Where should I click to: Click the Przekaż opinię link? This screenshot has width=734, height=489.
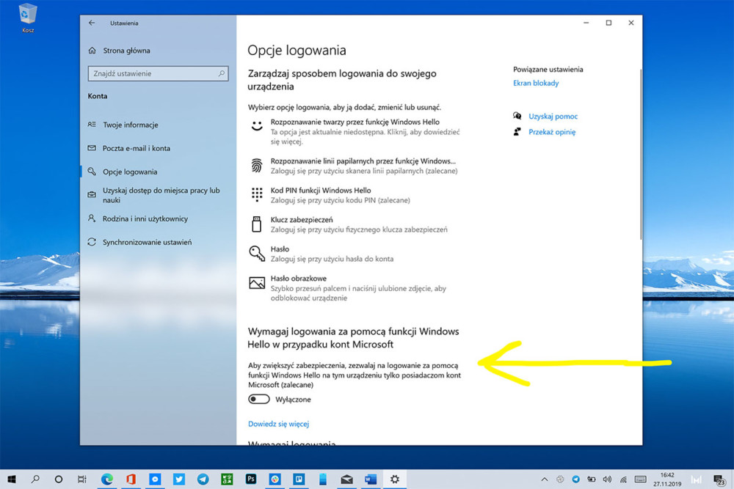click(552, 132)
